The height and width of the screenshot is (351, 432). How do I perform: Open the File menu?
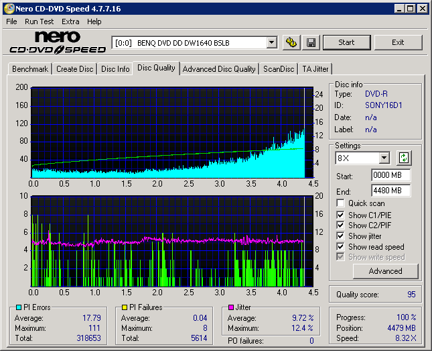click(x=11, y=21)
